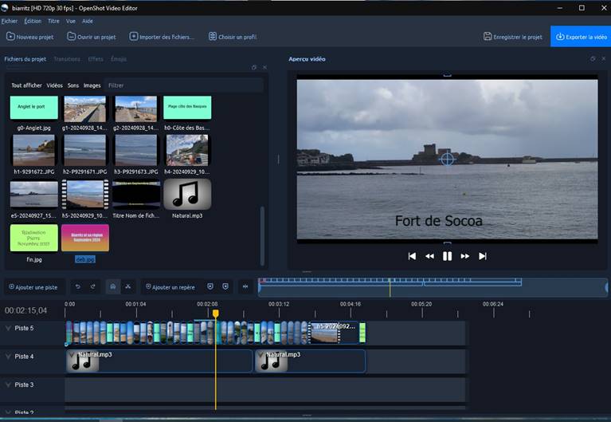Image resolution: width=611 pixels, height=422 pixels.
Task: Center the timeline on the playhead
Action: (245, 286)
